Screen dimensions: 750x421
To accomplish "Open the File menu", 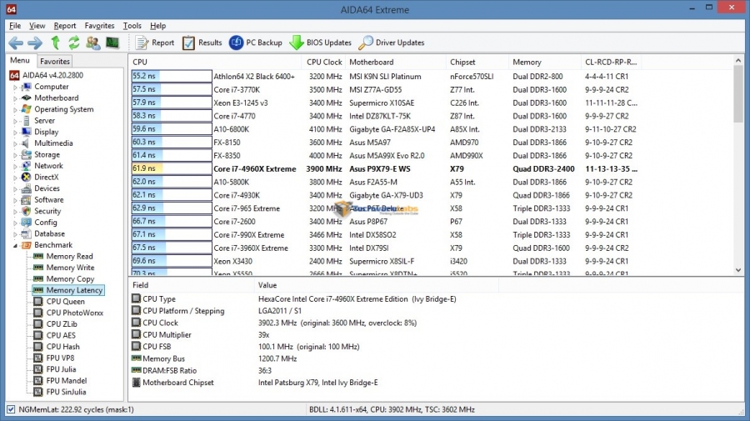I will [x=15, y=26].
